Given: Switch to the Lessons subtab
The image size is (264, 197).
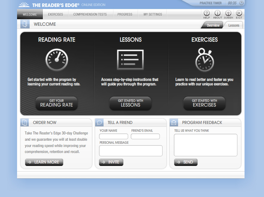Looking at the screenshot, I should tap(234, 25).
